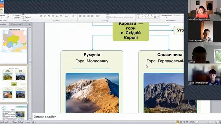
Task: Close the slides pane
Action: pos(30,24)
